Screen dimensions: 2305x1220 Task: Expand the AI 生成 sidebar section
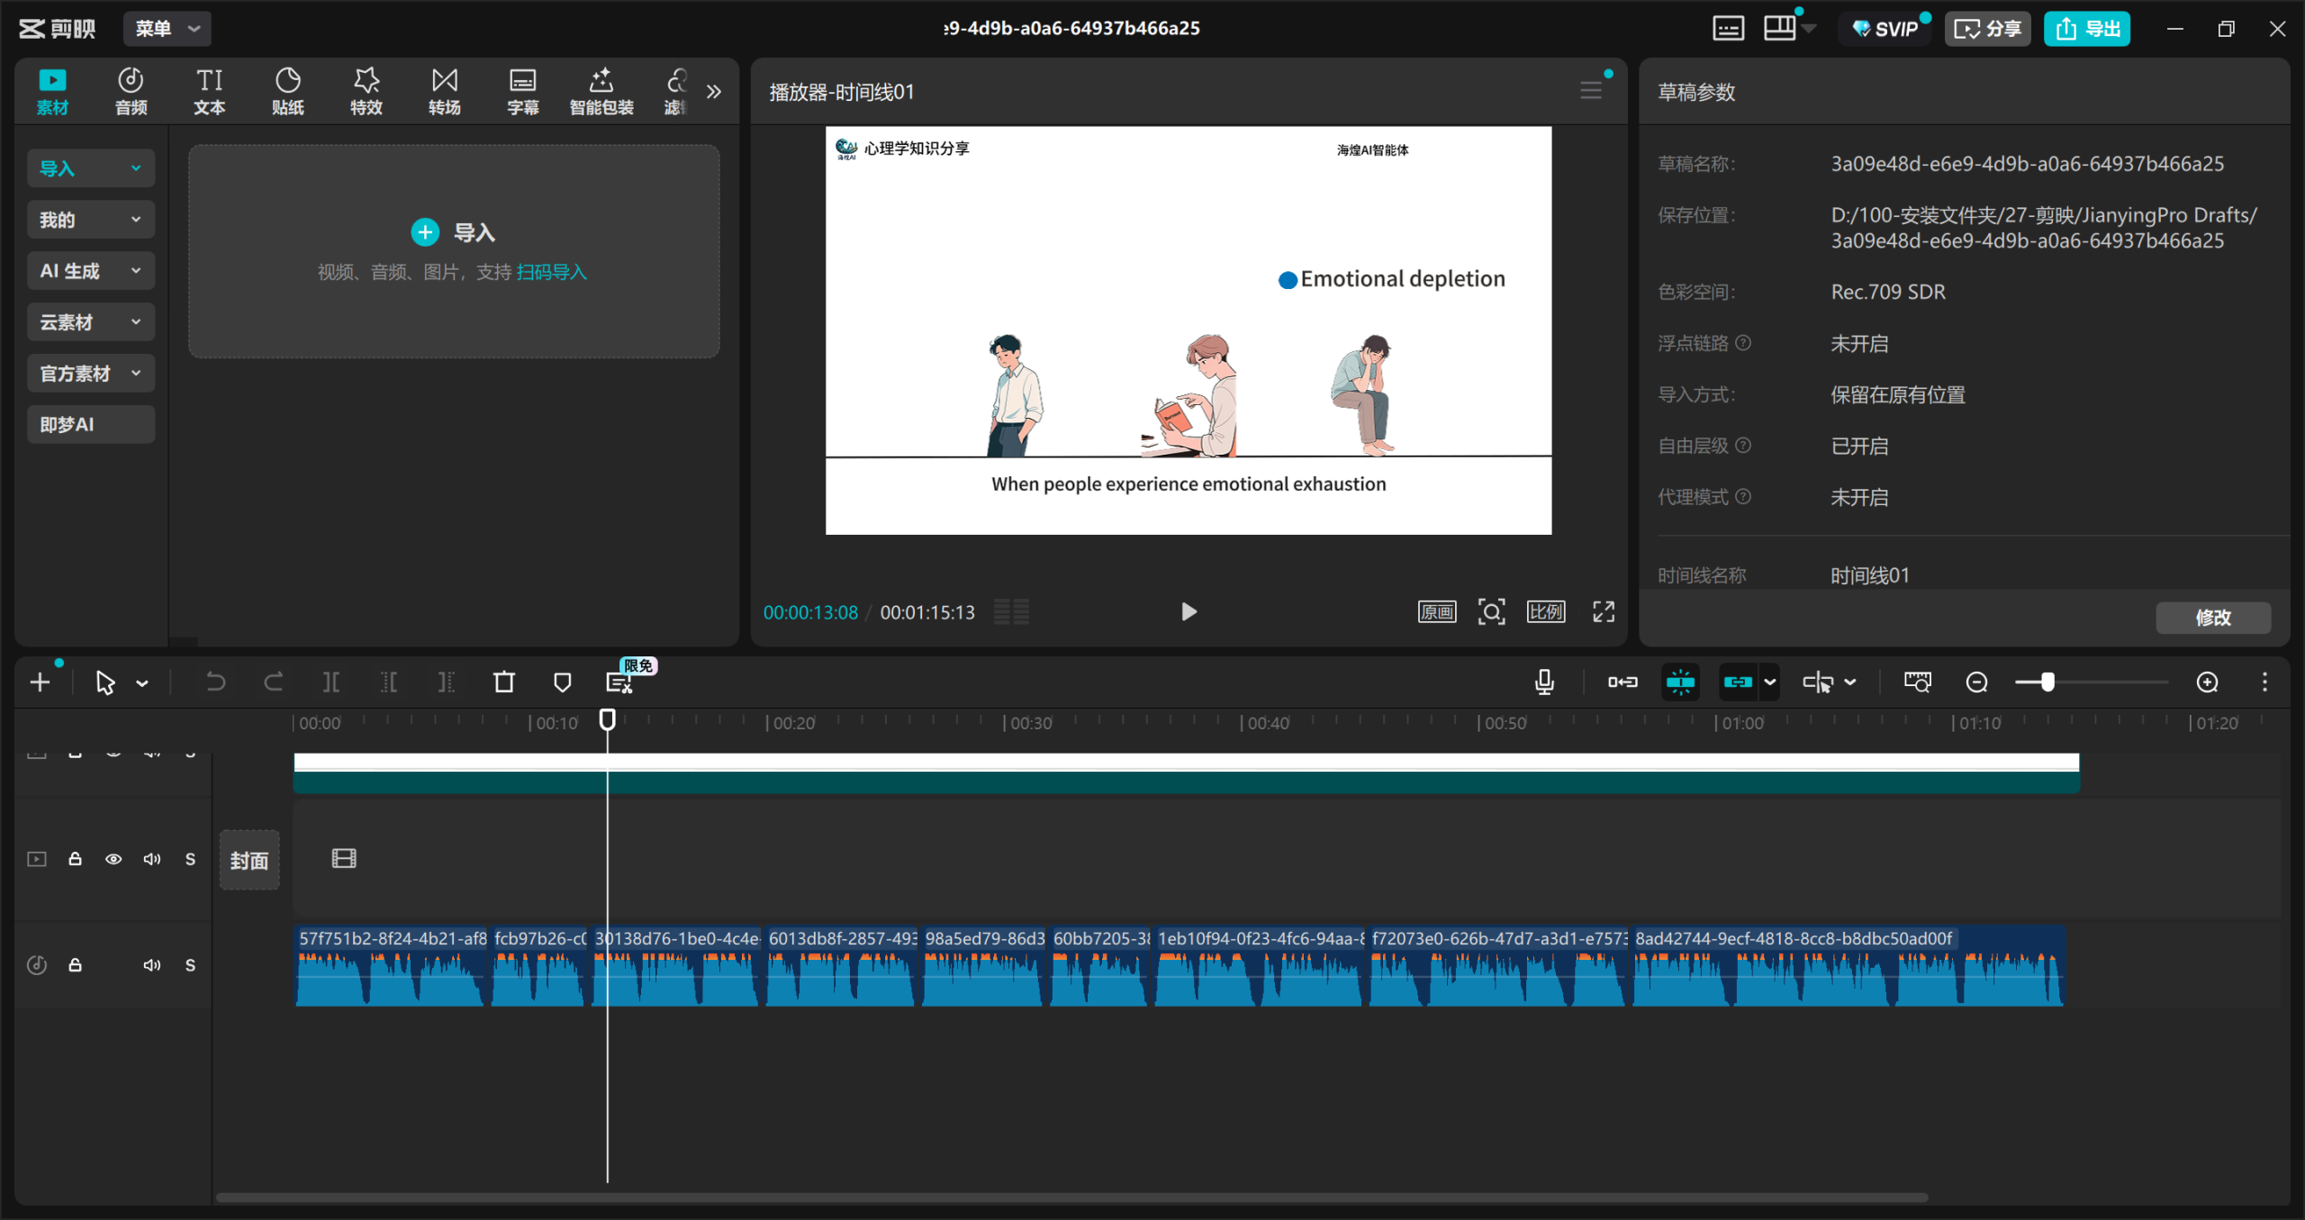[x=90, y=271]
